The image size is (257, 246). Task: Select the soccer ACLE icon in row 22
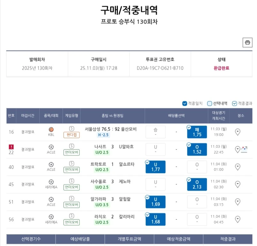click(x=51, y=146)
